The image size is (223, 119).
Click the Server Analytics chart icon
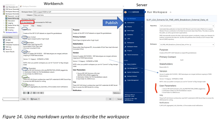click(125, 64)
